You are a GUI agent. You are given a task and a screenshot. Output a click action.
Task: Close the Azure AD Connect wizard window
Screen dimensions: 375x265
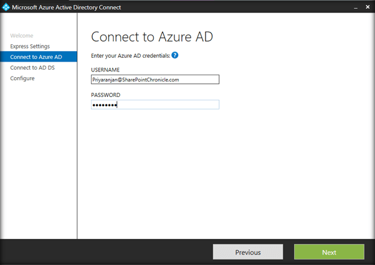pyautogui.click(x=366, y=7)
